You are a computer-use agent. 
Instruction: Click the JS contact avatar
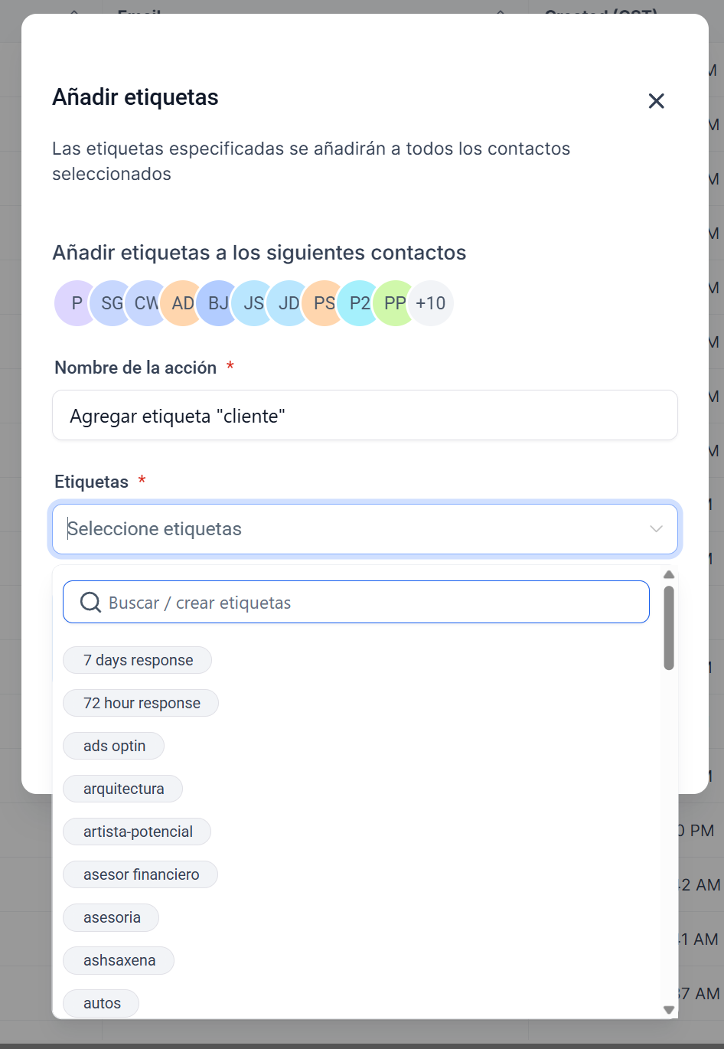coord(253,303)
